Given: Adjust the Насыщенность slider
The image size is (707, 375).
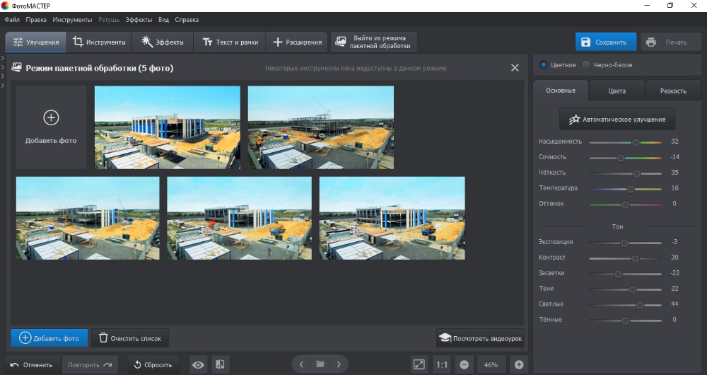Looking at the screenshot, I should point(636,142).
